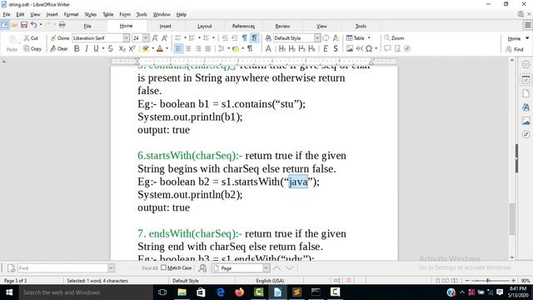Align paragraph right

[x=198, y=48]
